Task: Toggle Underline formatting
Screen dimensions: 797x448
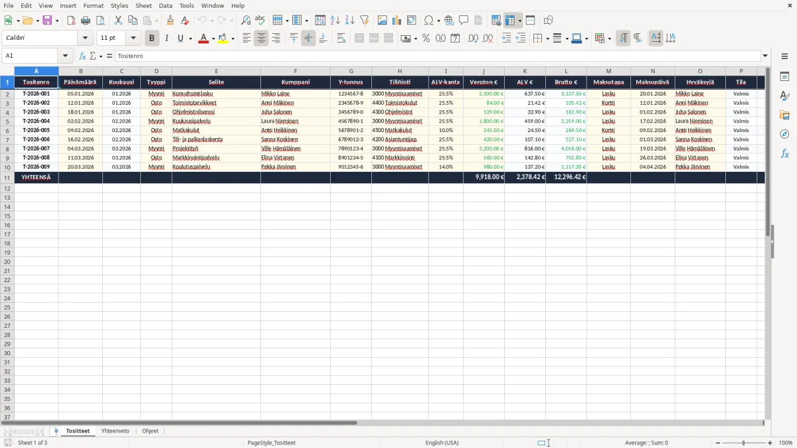Action: 181,38
